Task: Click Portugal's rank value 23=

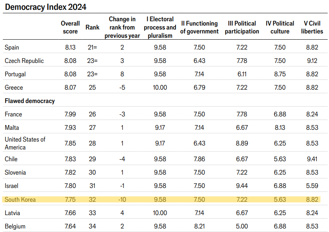Action: click(92, 74)
